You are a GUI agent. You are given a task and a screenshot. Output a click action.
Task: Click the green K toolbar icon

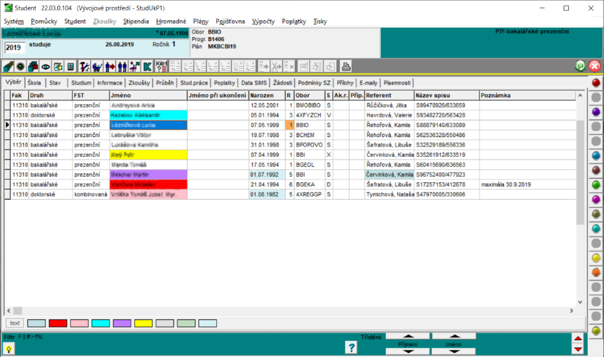tap(148, 66)
